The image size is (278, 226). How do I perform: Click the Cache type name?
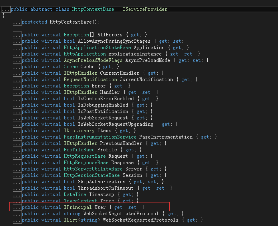pos(71,67)
